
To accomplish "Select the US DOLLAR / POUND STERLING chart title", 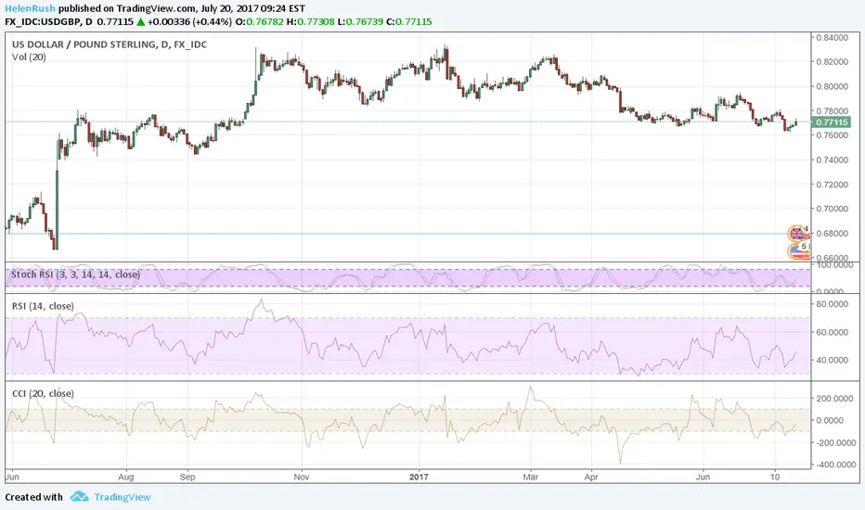I will [x=110, y=45].
